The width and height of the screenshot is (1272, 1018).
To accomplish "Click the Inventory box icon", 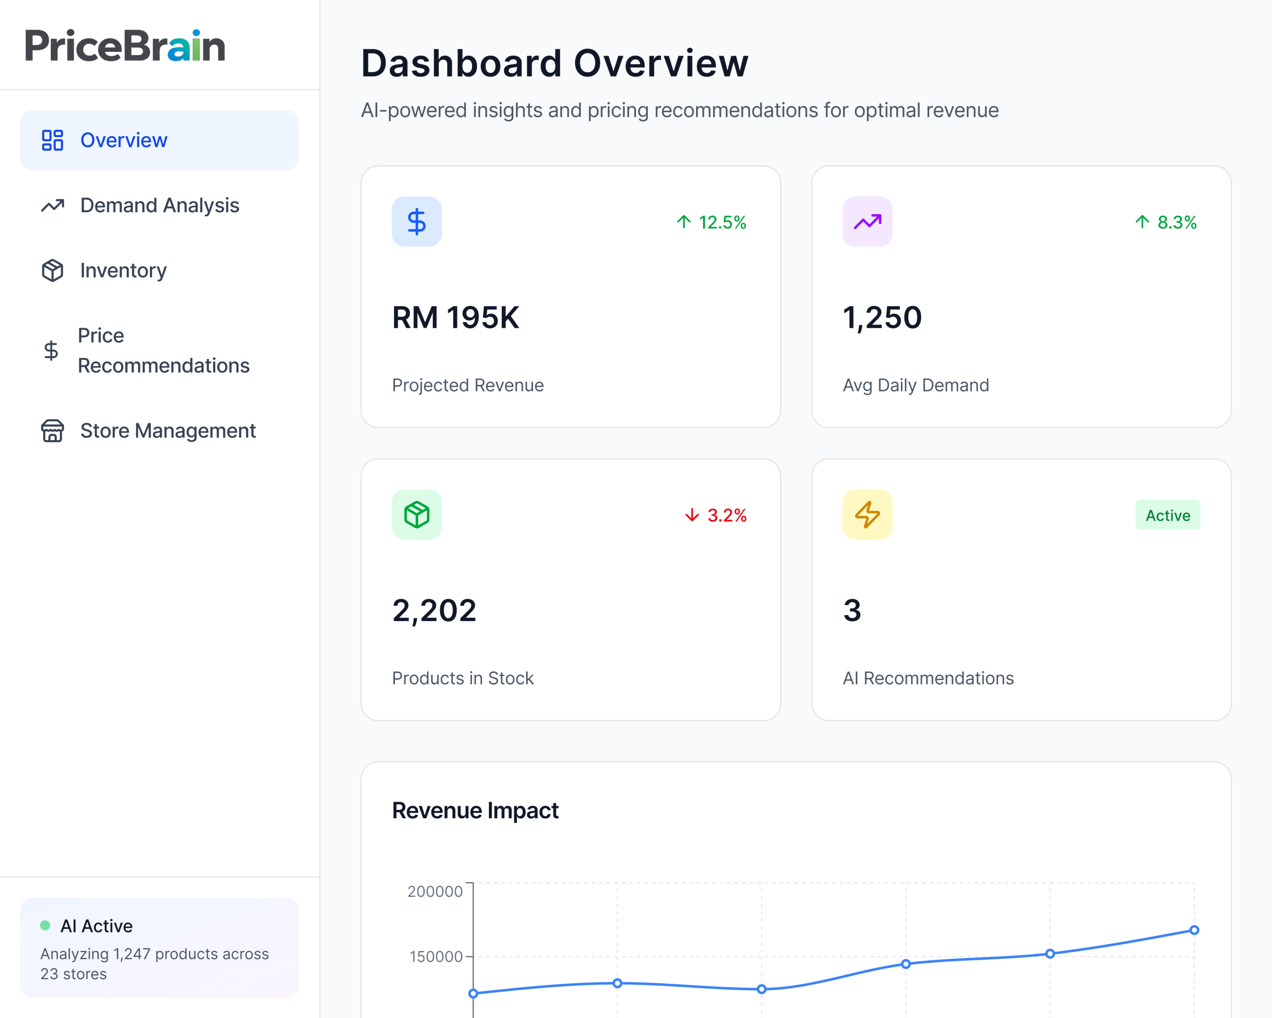I will click(x=52, y=270).
